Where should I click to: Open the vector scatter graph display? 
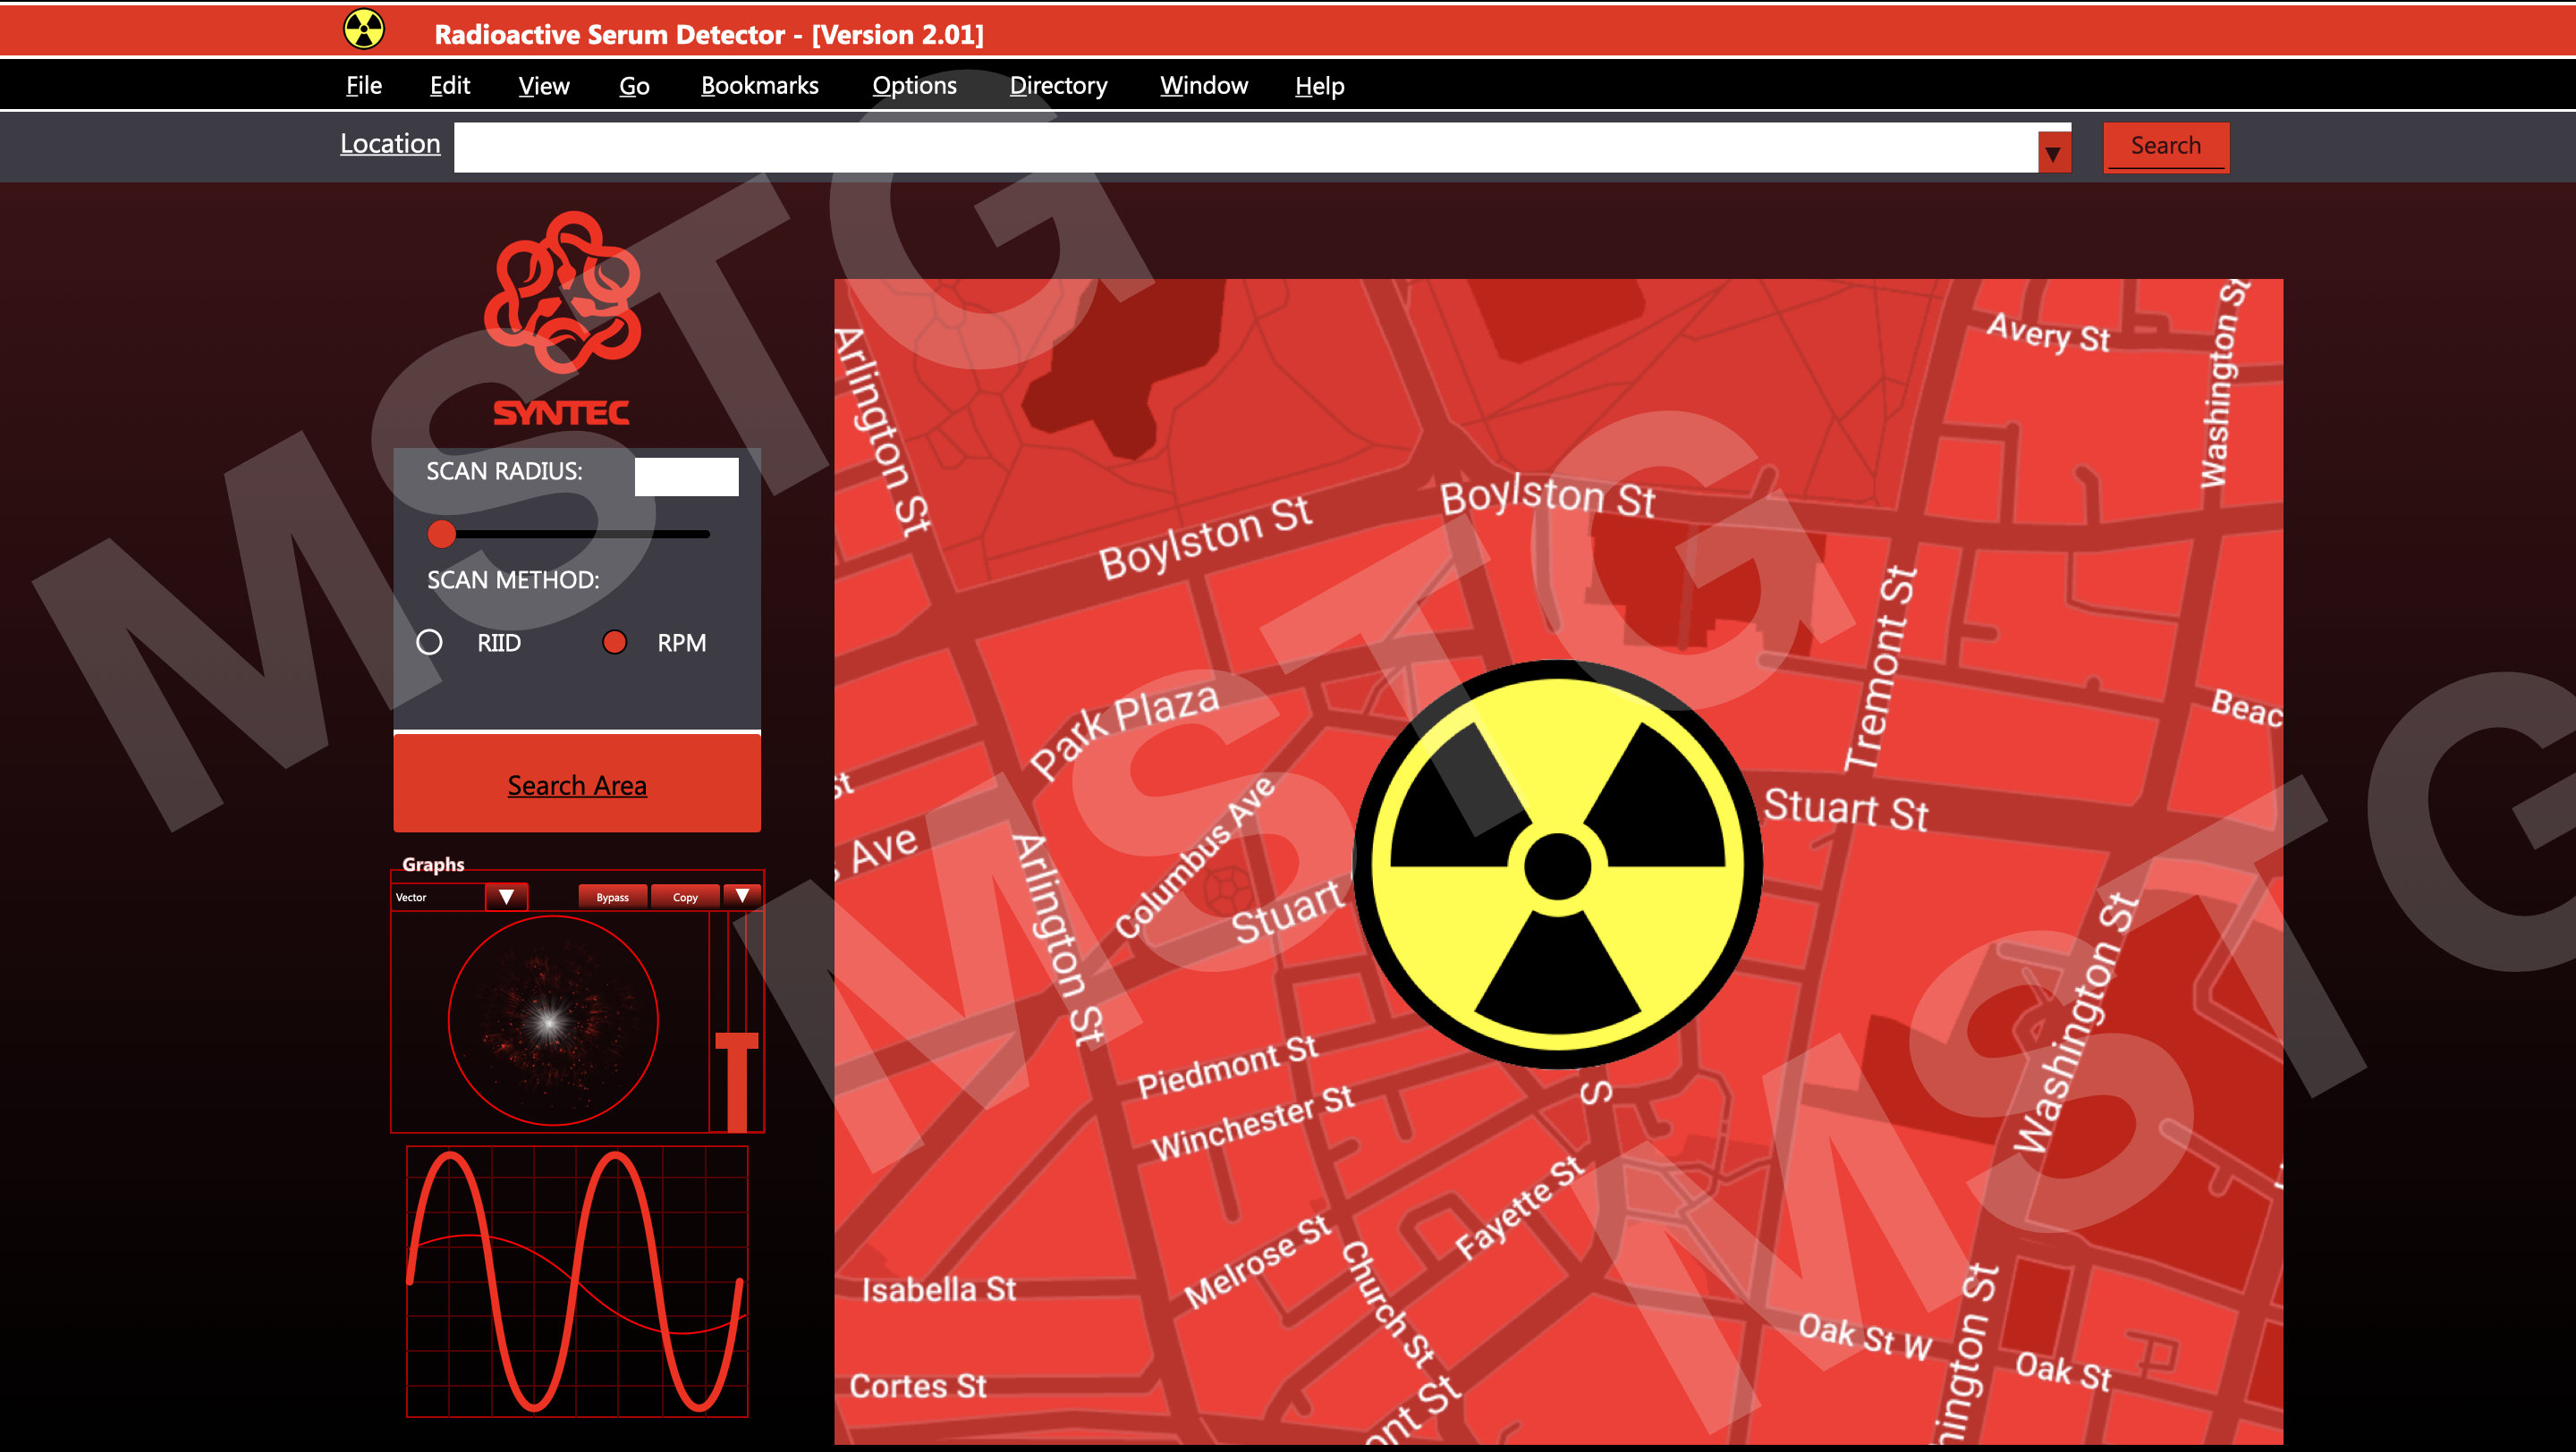pyautogui.click(x=554, y=1021)
